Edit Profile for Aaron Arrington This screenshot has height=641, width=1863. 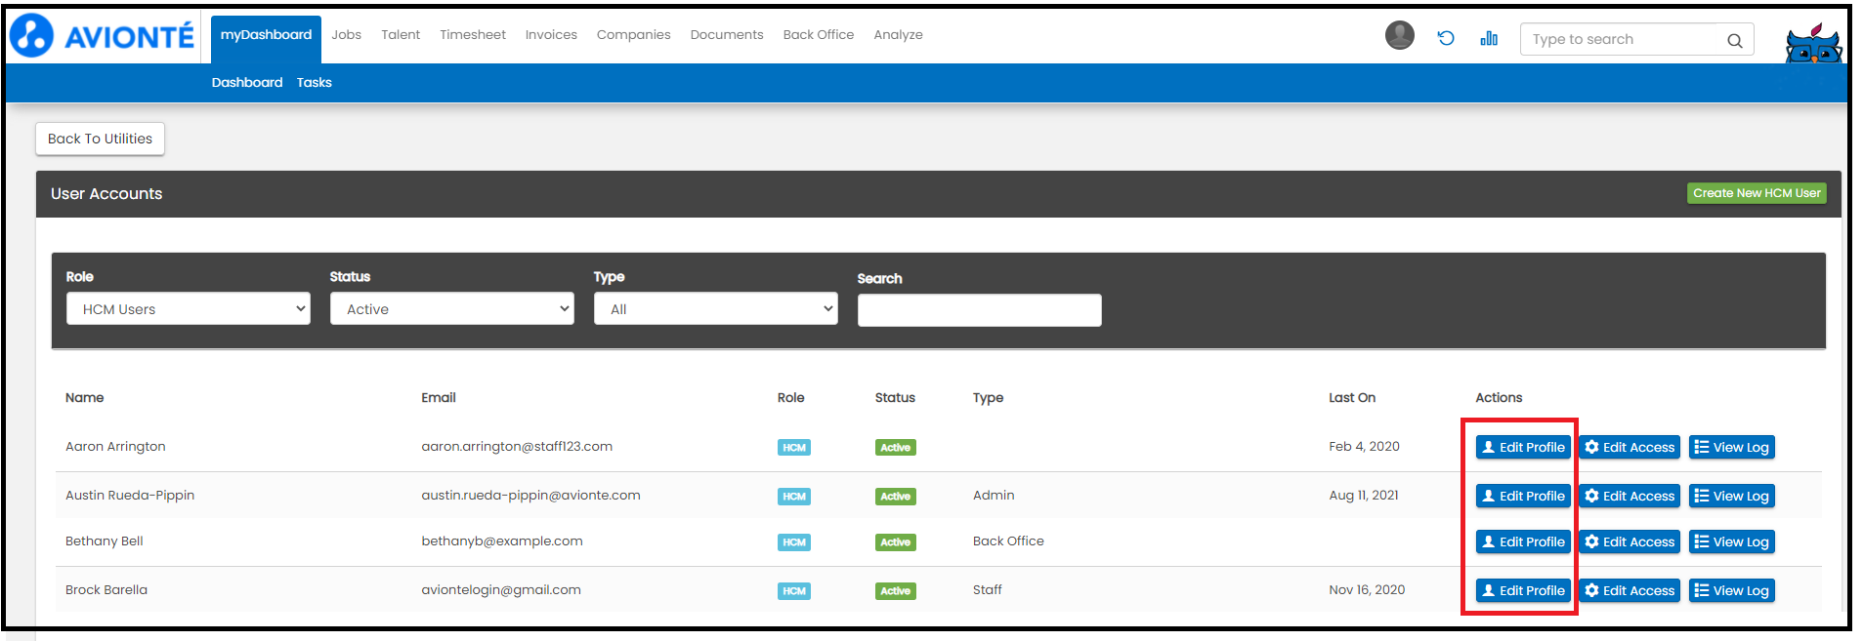click(1522, 448)
